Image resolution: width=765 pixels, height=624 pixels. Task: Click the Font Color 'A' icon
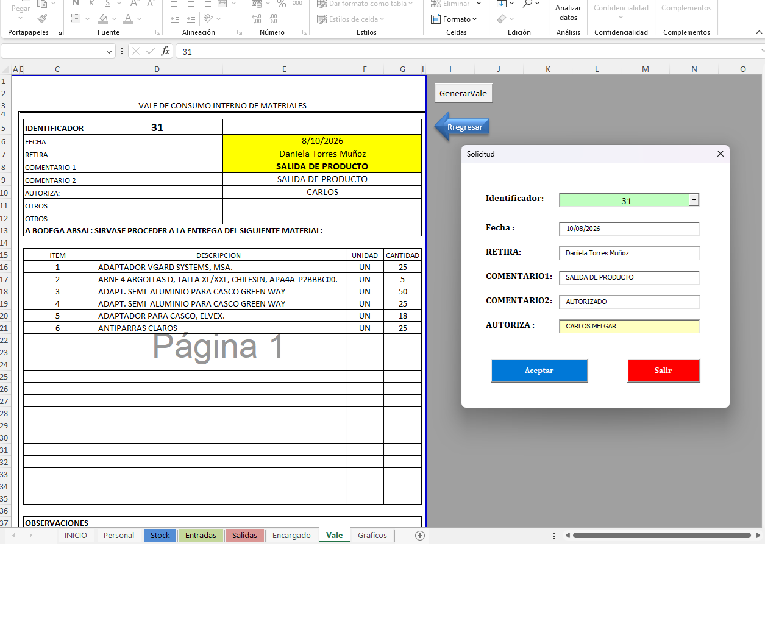coord(128,19)
